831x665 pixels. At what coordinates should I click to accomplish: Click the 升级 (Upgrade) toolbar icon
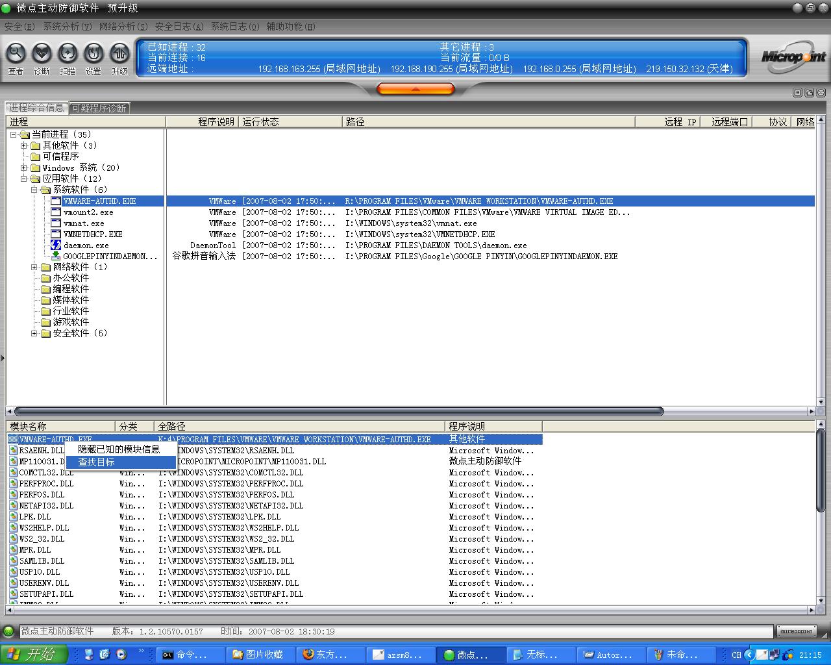(x=119, y=53)
